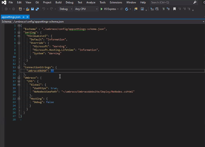Screen dimensions: 205x147
Task: Collapse the Umbraco block on line 16
Action: coord(19,78)
